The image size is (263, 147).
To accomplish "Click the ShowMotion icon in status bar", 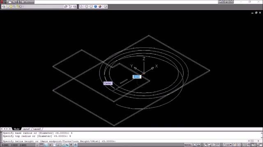I will tap(218, 145).
